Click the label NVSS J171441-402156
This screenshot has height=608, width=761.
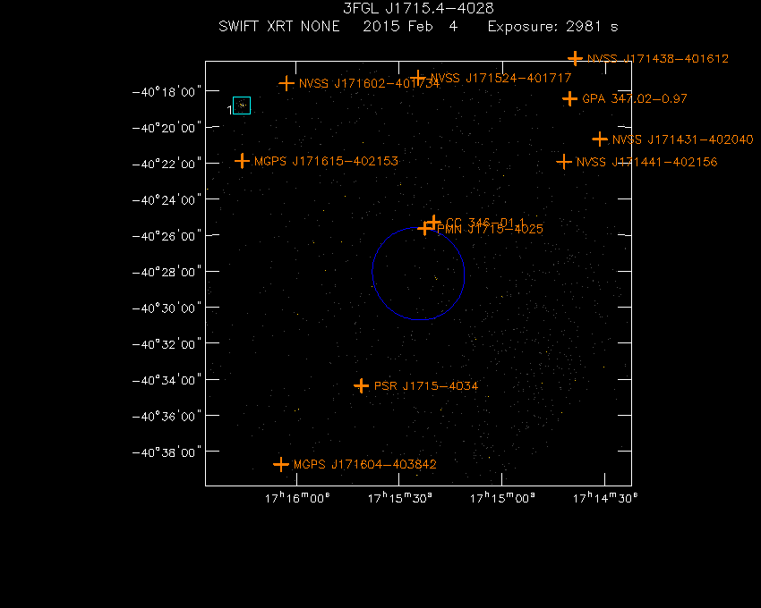(646, 162)
